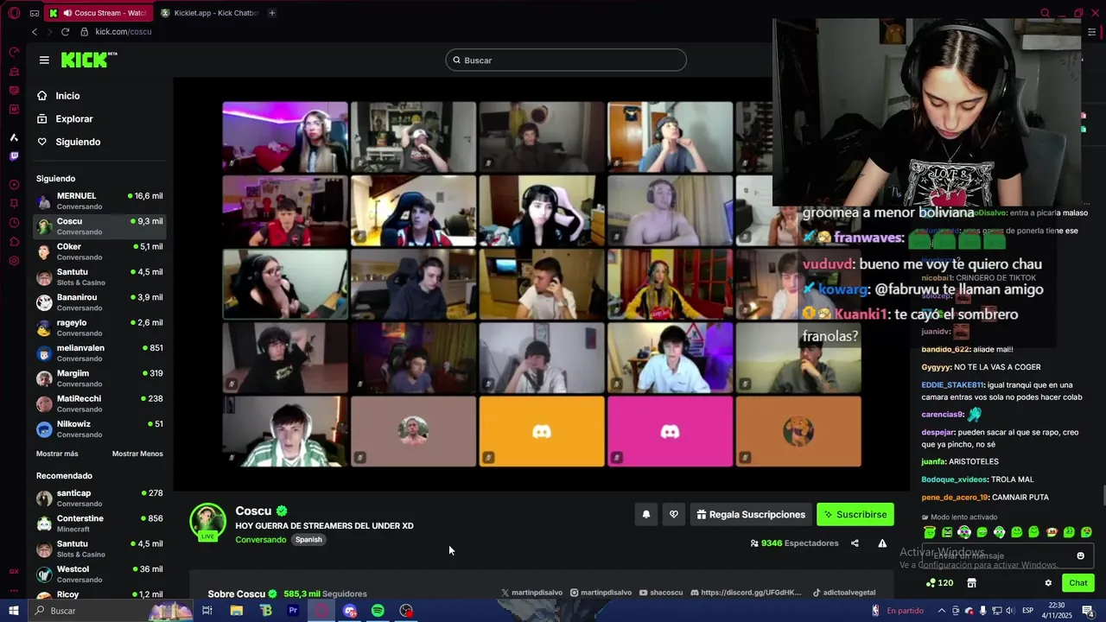Select C0ker channel in following list
This screenshot has height=622, width=1106.
[99, 251]
